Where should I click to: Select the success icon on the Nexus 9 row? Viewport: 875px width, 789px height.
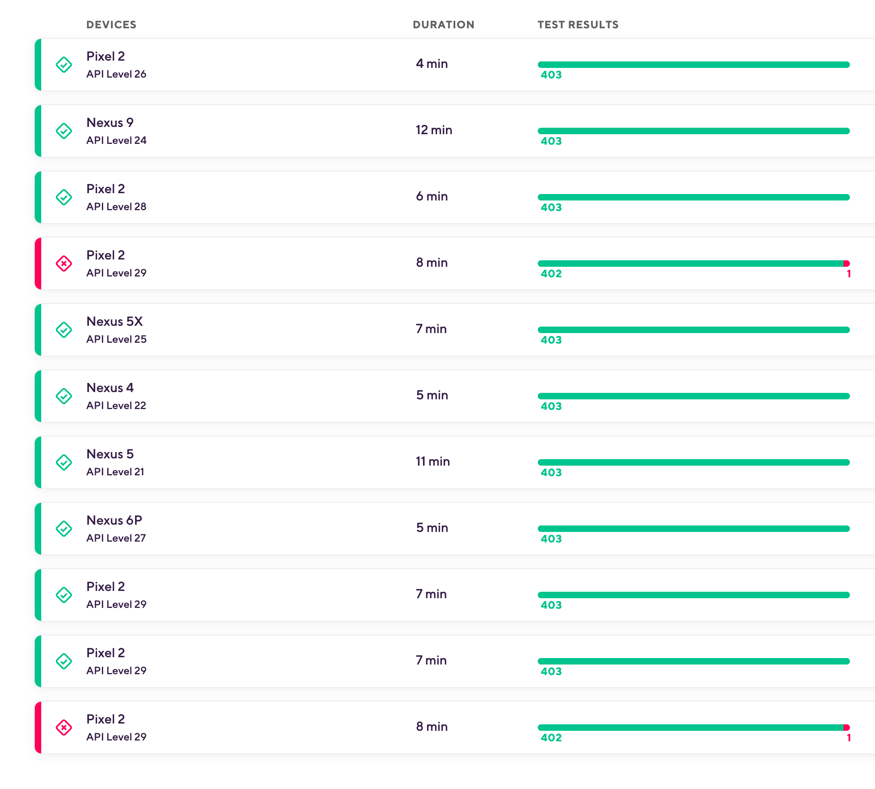(64, 131)
